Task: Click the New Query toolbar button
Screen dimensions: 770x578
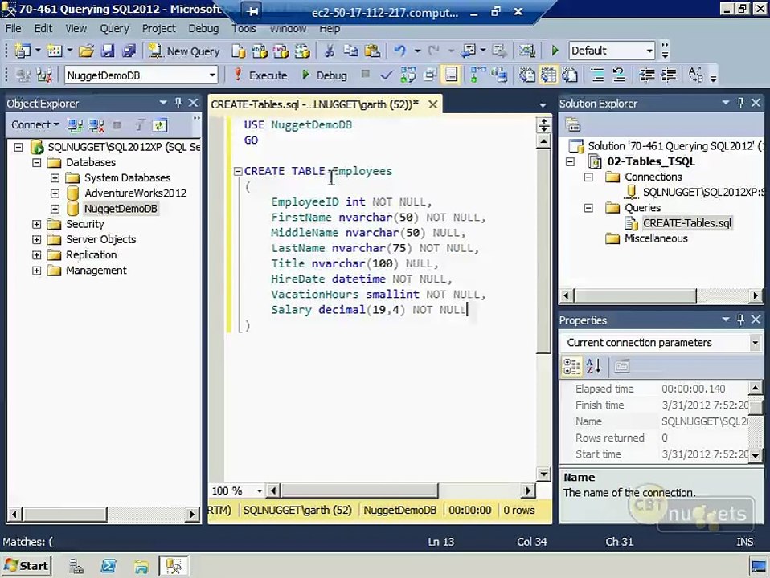Action: [x=185, y=51]
